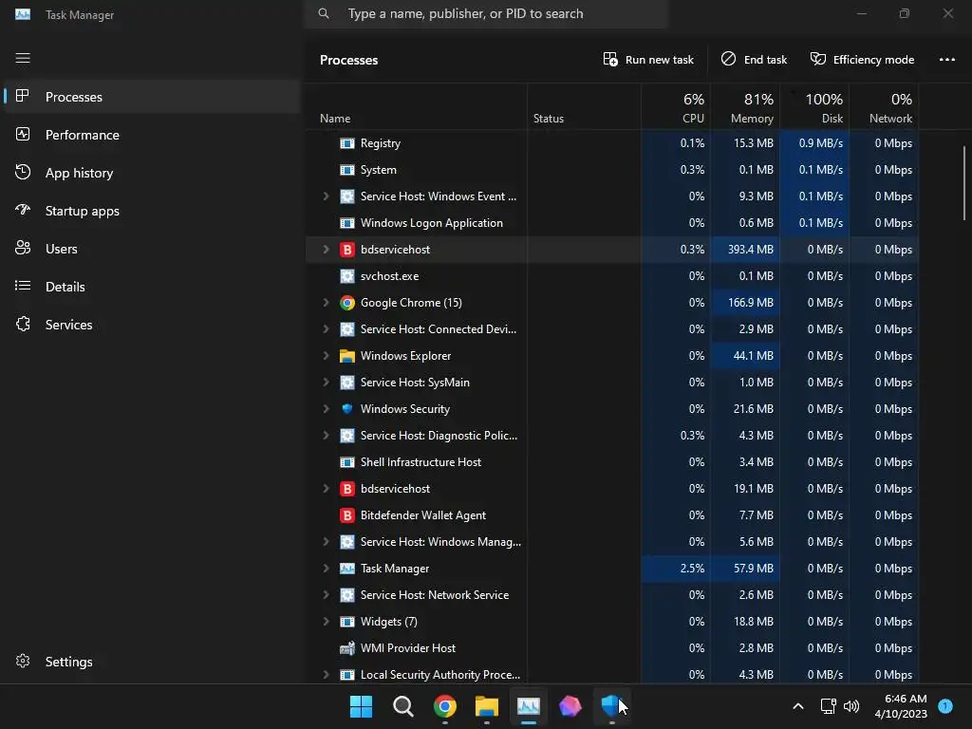
Task: Click the 0.9 MB/s disk value for Registry
Action: [814, 143]
